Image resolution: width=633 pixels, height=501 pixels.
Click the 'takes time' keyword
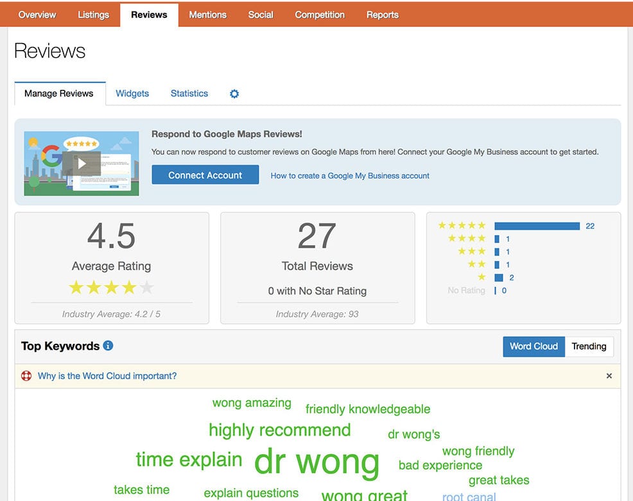point(141,489)
